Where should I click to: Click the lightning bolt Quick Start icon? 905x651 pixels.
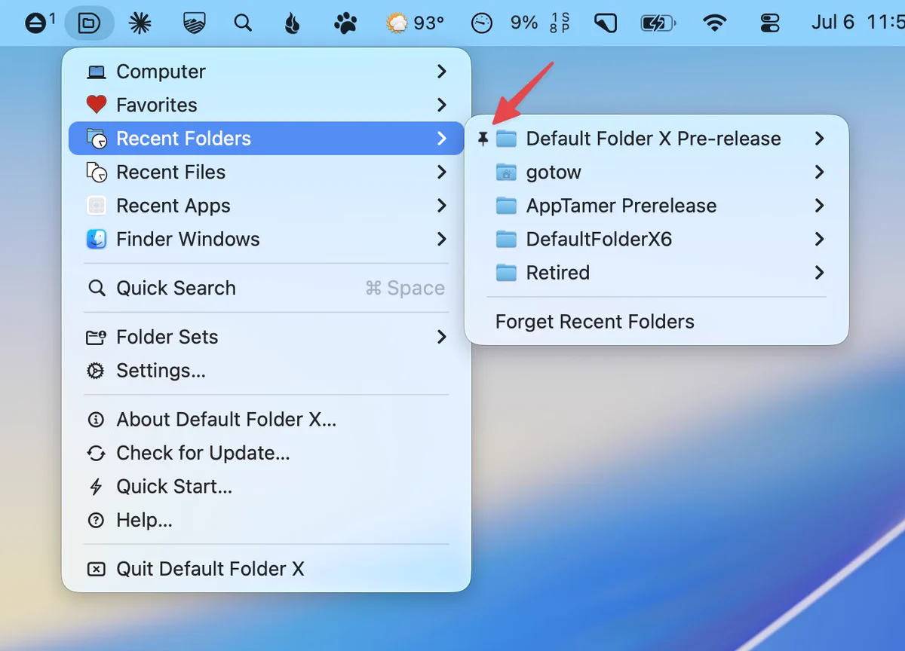(96, 487)
